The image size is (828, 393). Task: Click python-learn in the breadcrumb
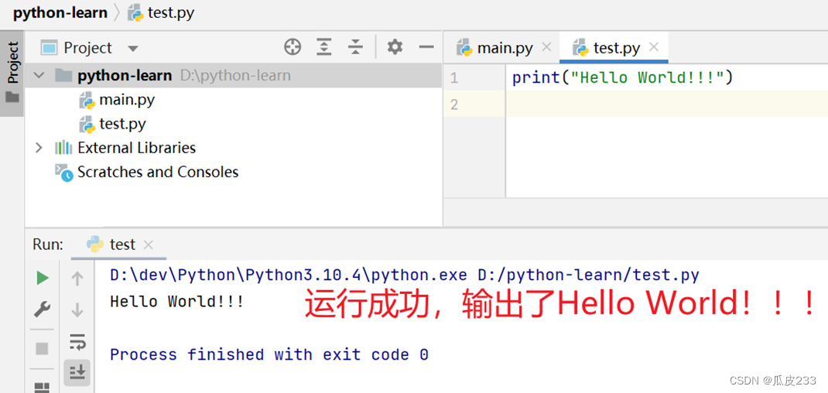click(60, 12)
